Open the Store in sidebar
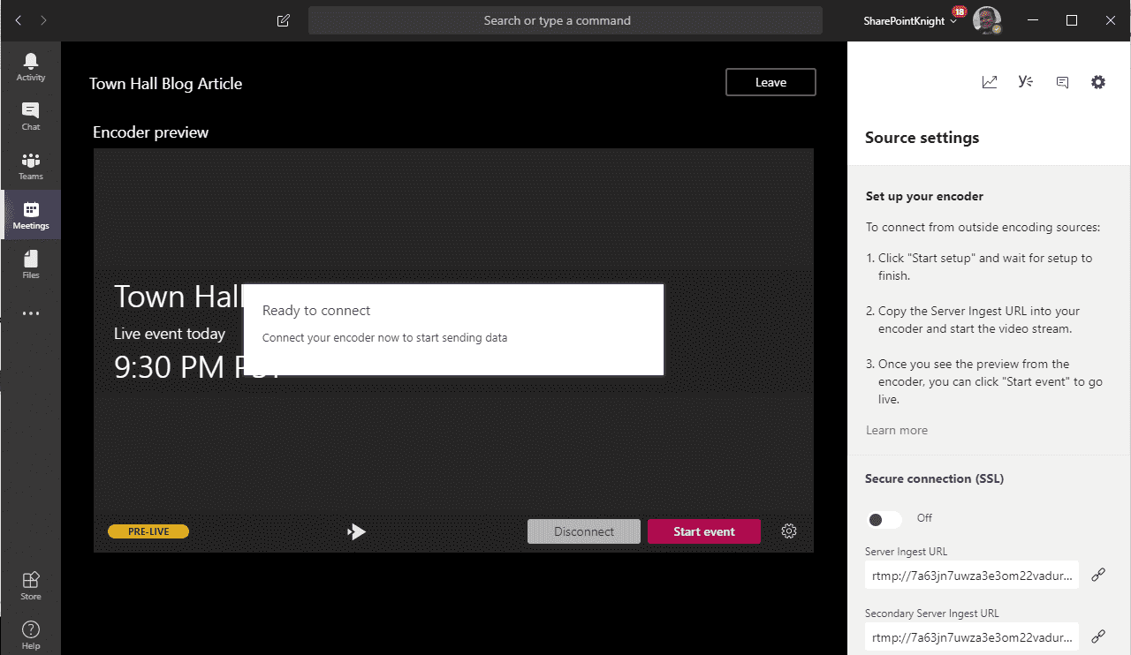The image size is (1131, 655). (31, 585)
